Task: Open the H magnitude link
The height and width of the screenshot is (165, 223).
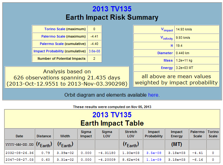Action: [172, 46]
